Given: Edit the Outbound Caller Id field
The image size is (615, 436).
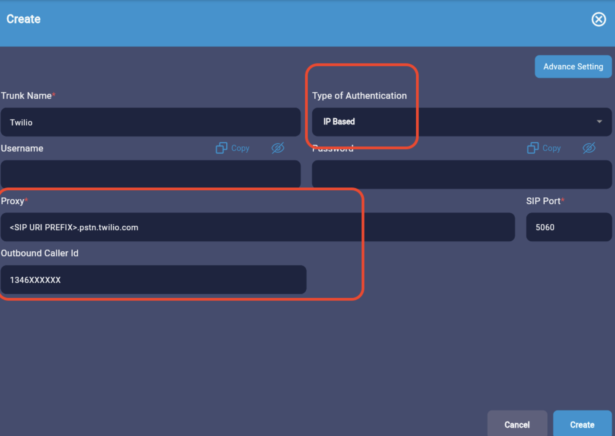Looking at the screenshot, I should click(153, 280).
